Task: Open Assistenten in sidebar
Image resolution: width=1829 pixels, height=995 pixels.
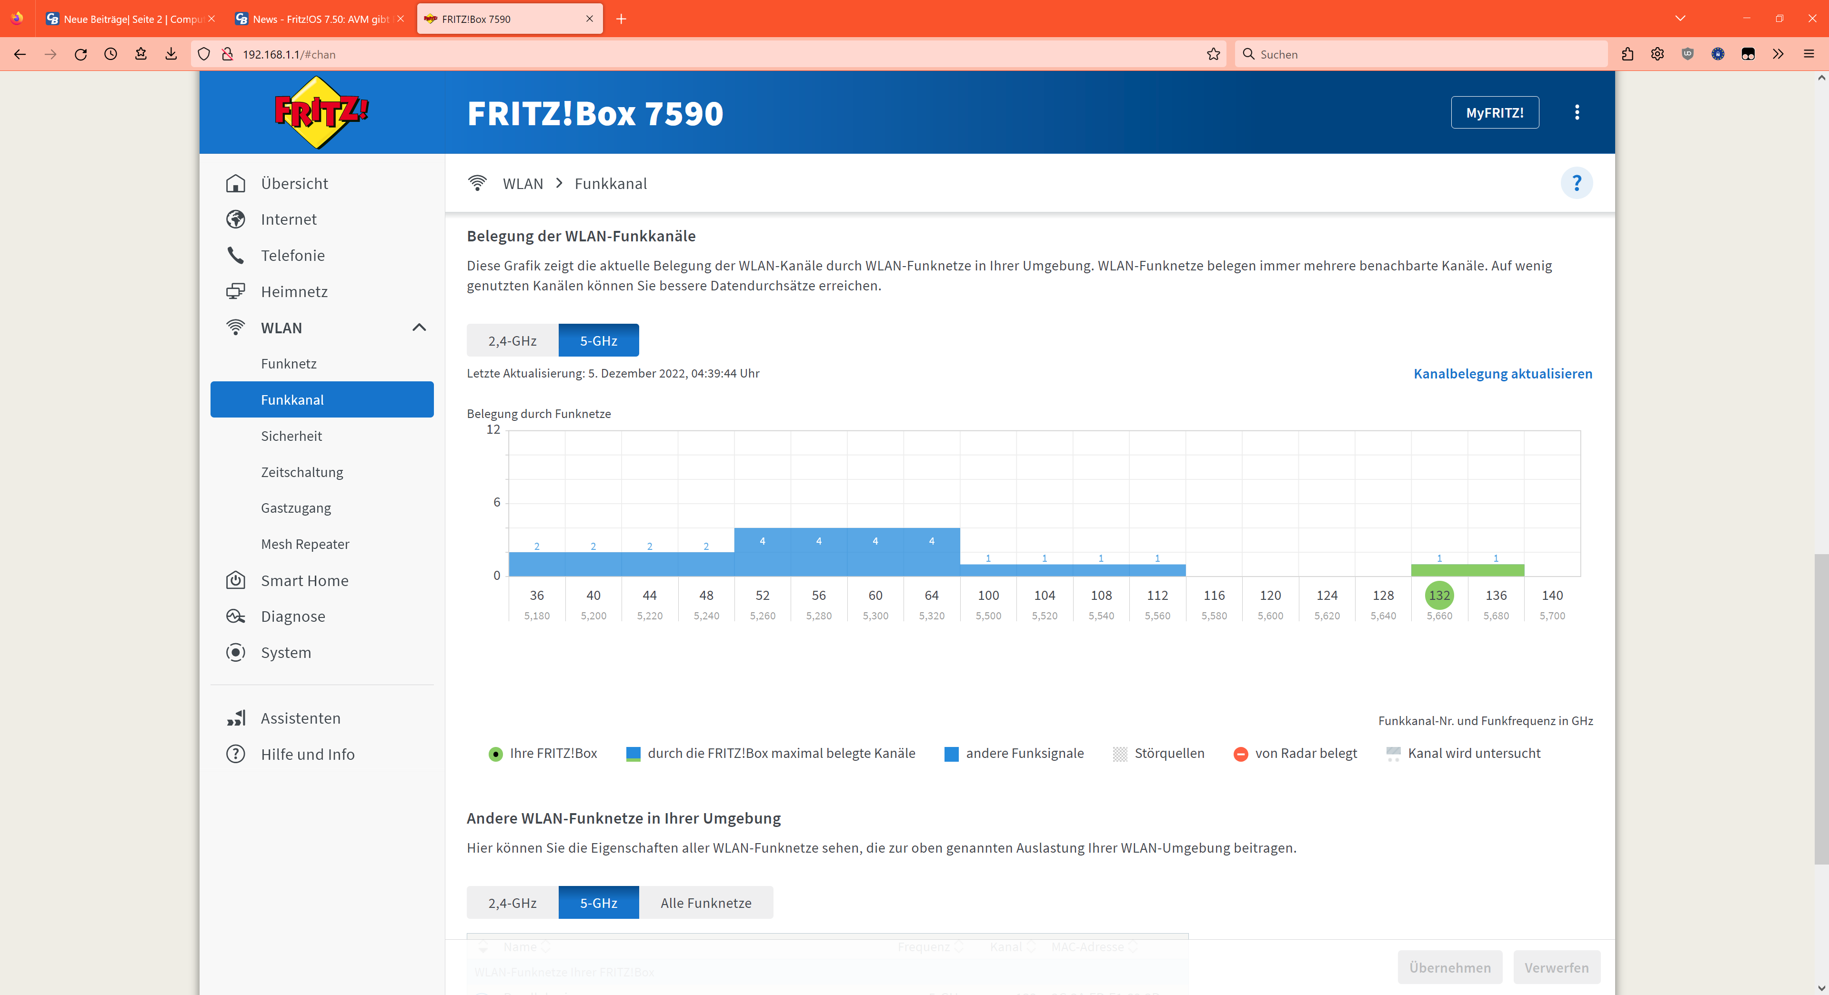Action: [x=301, y=718]
